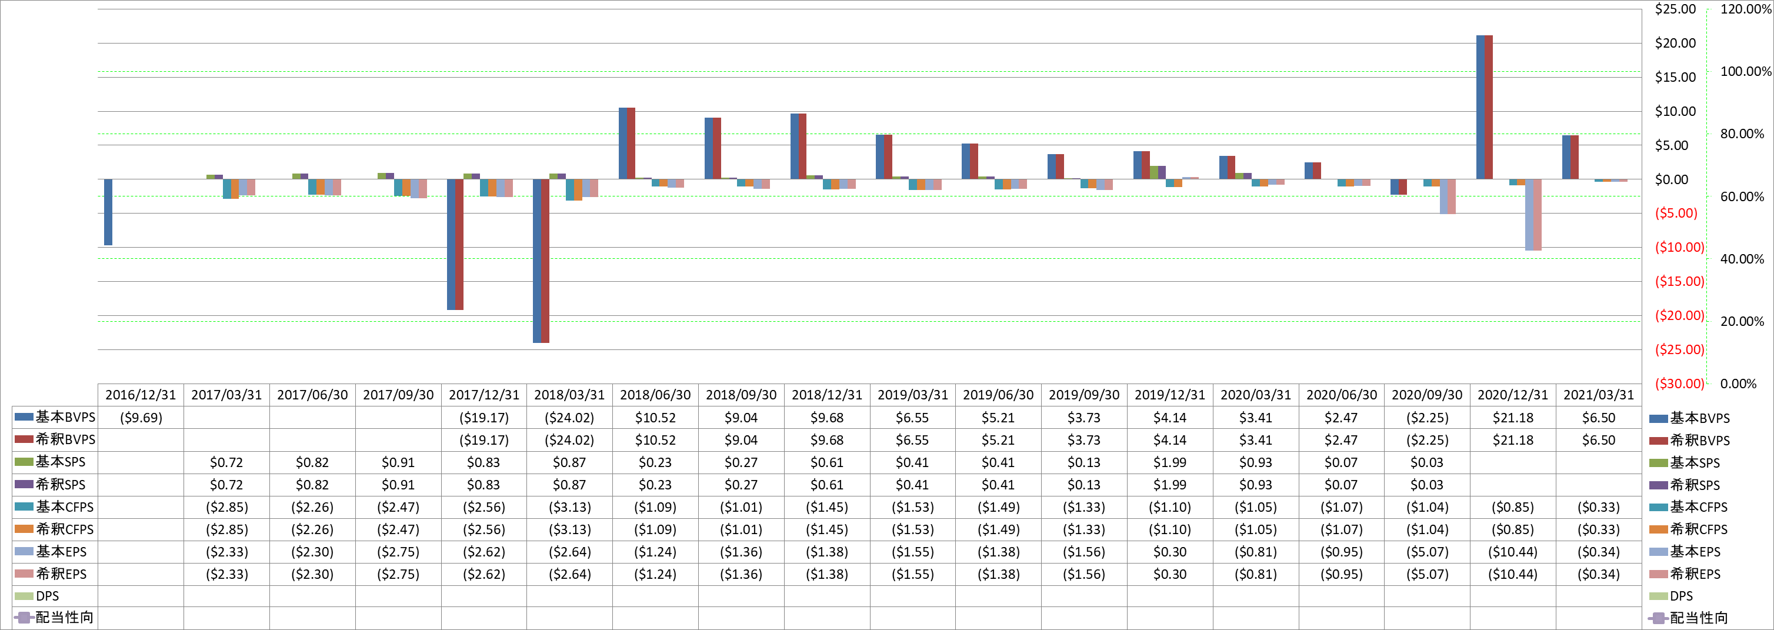1774x630 pixels.
Task: Click the green 基本SPS swatch in the left table legend
Action: tap(24, 461)
